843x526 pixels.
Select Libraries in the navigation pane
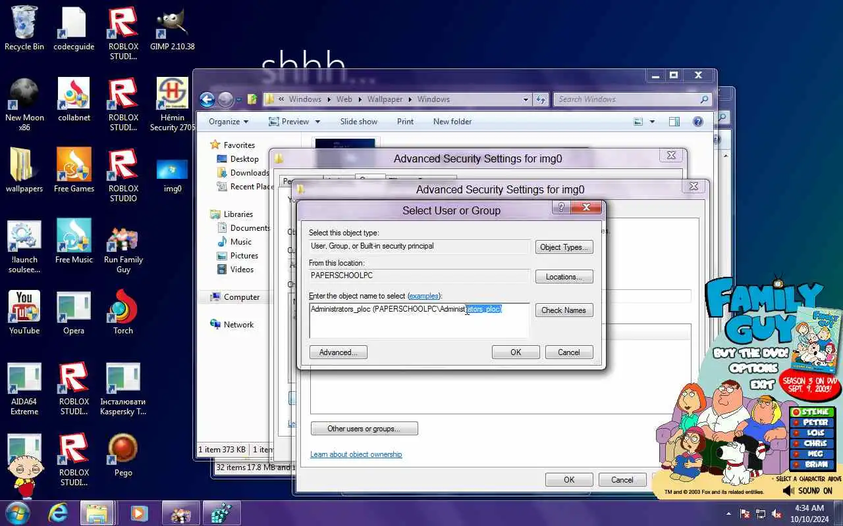[x=238, y=214]
